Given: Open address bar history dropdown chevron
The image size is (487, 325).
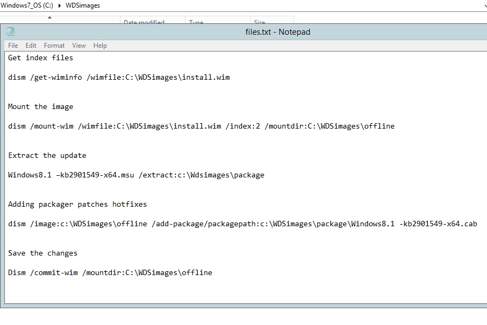Looking at the screenshot, I should coord(484,5).
